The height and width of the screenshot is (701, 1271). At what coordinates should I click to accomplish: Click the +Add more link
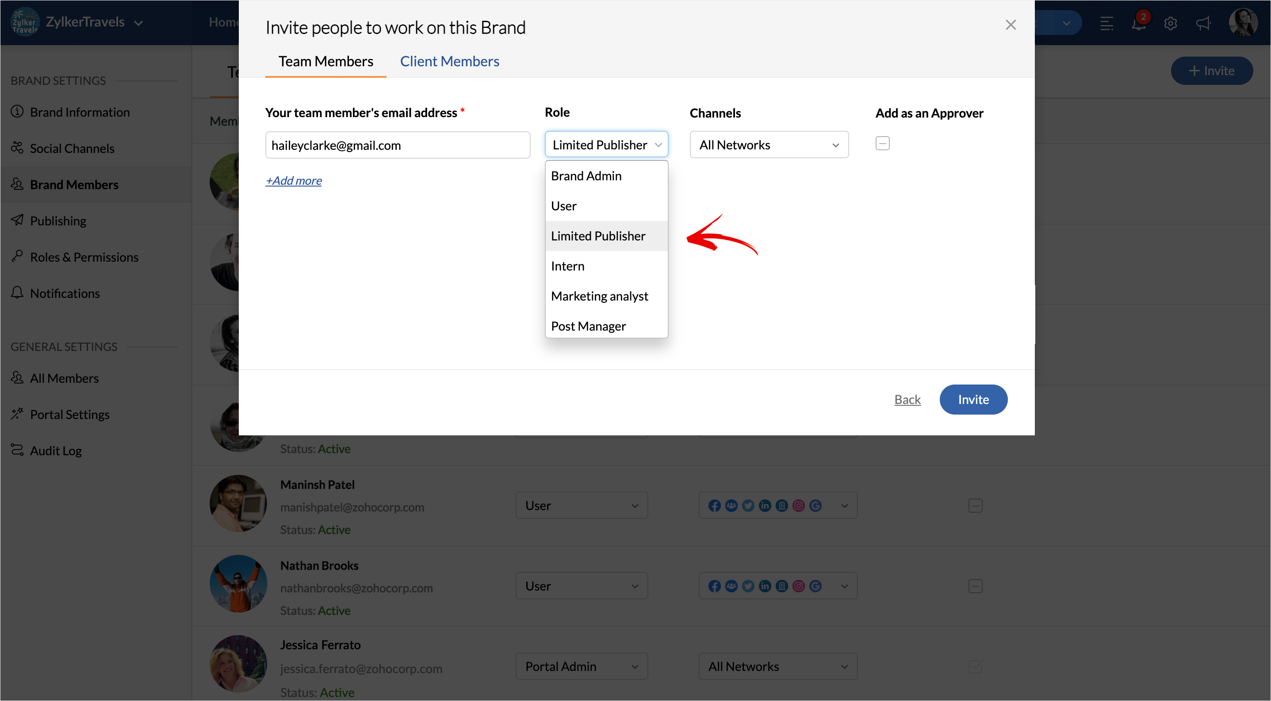(294, 180)
